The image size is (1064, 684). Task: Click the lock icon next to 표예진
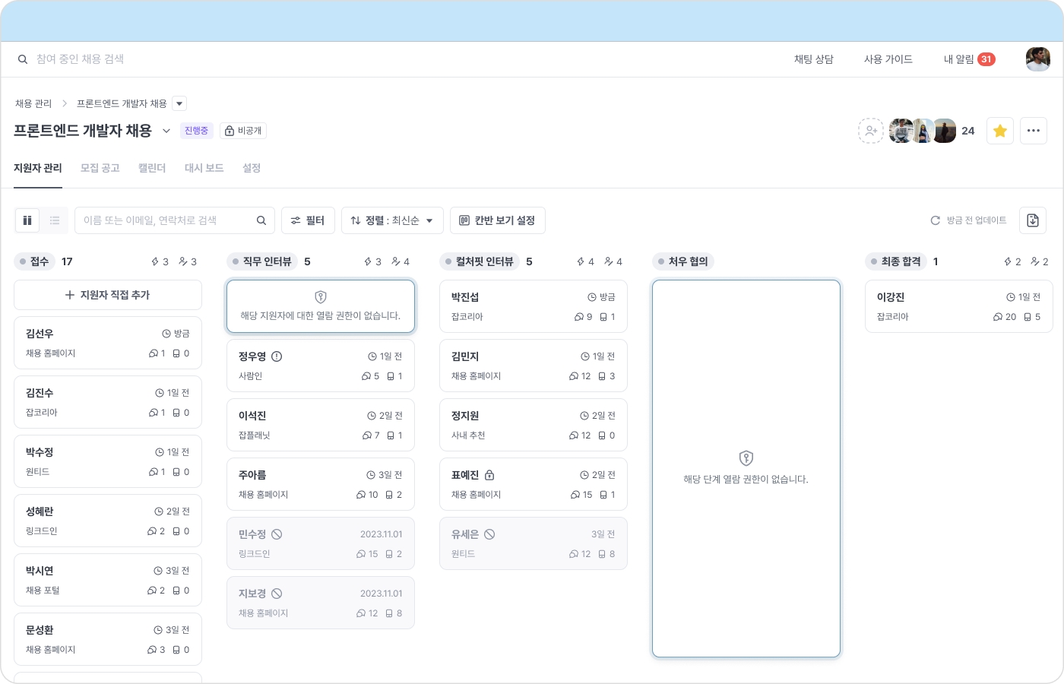(489, 475)
